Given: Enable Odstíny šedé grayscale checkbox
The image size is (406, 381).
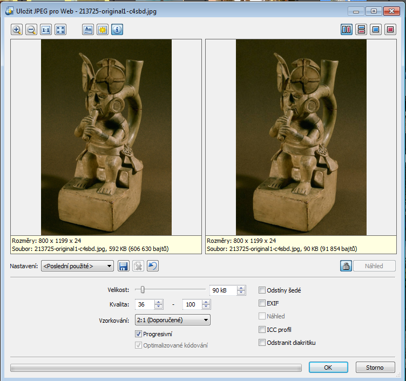Looking at the screenshot, I should pyautogui.click(x=262, y=290).
